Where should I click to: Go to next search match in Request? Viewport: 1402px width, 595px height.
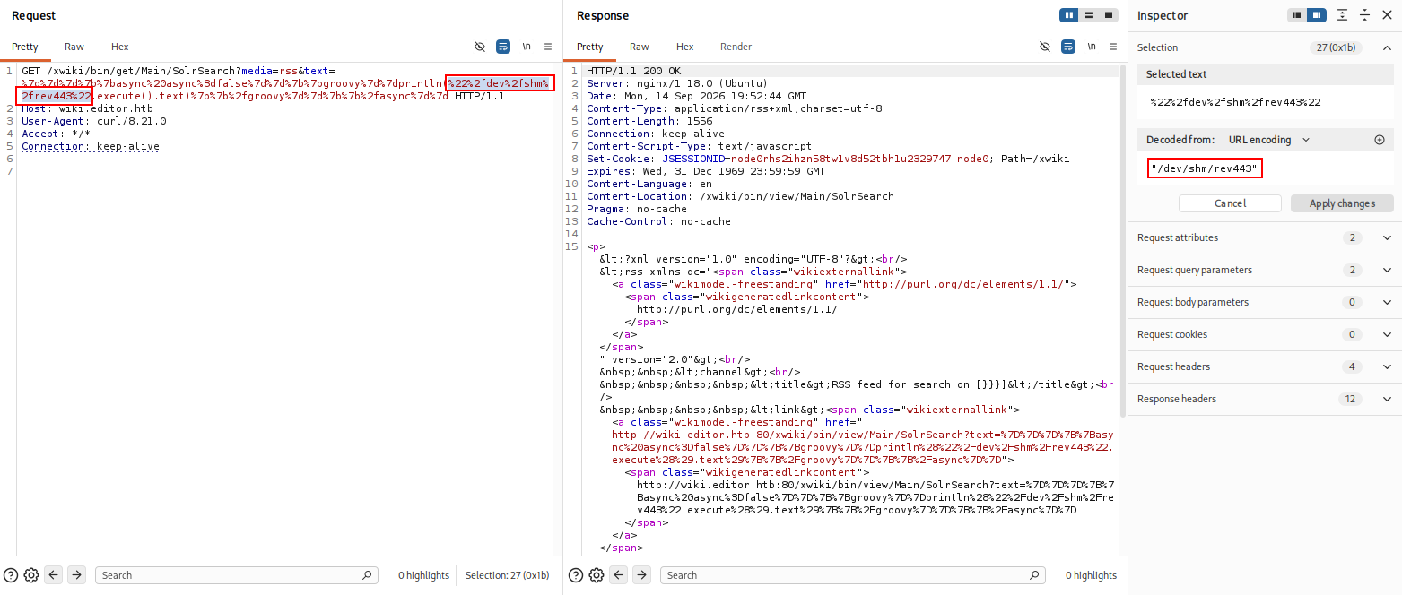(x=77, y=575)
